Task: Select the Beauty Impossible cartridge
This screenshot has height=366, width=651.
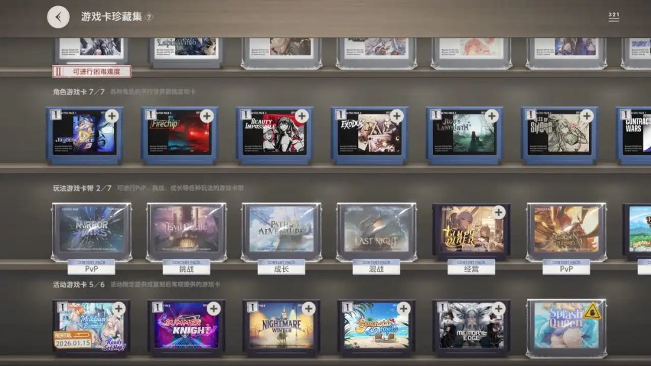Action: pos(275,136)
